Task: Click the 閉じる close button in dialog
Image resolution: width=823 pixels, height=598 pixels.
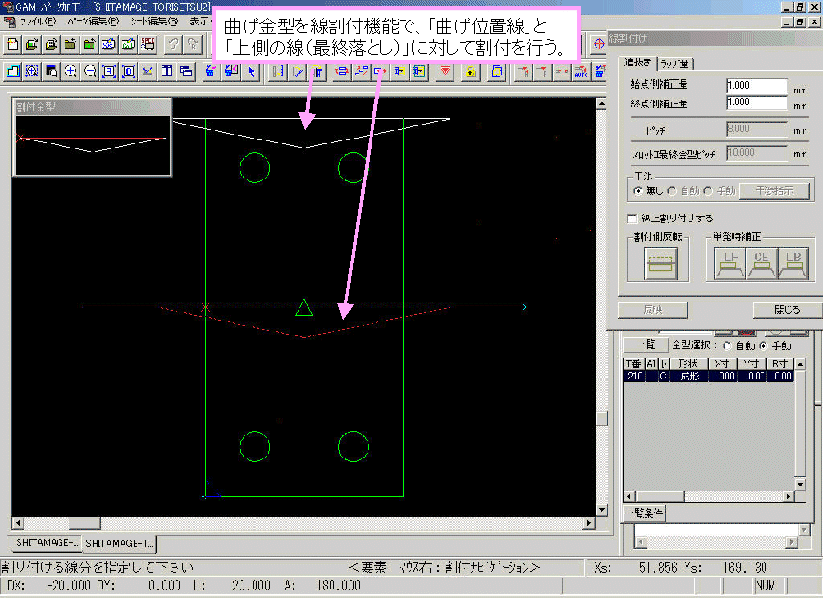Action: pyautogui.click(x=787, y=310)
